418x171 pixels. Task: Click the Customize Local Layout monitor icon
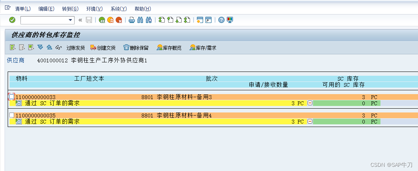230,20
